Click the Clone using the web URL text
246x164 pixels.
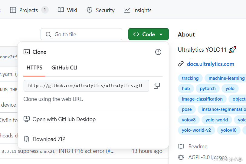[53, 99]
